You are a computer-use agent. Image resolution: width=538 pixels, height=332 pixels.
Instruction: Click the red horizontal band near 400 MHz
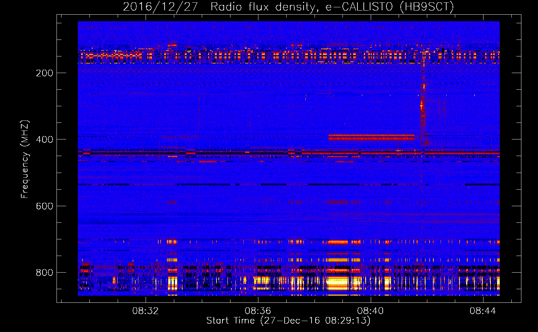click(x=371, y=137)
